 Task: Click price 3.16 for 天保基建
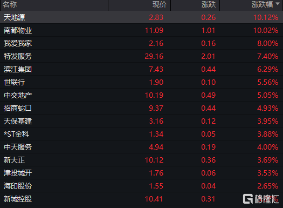point(156,121)
